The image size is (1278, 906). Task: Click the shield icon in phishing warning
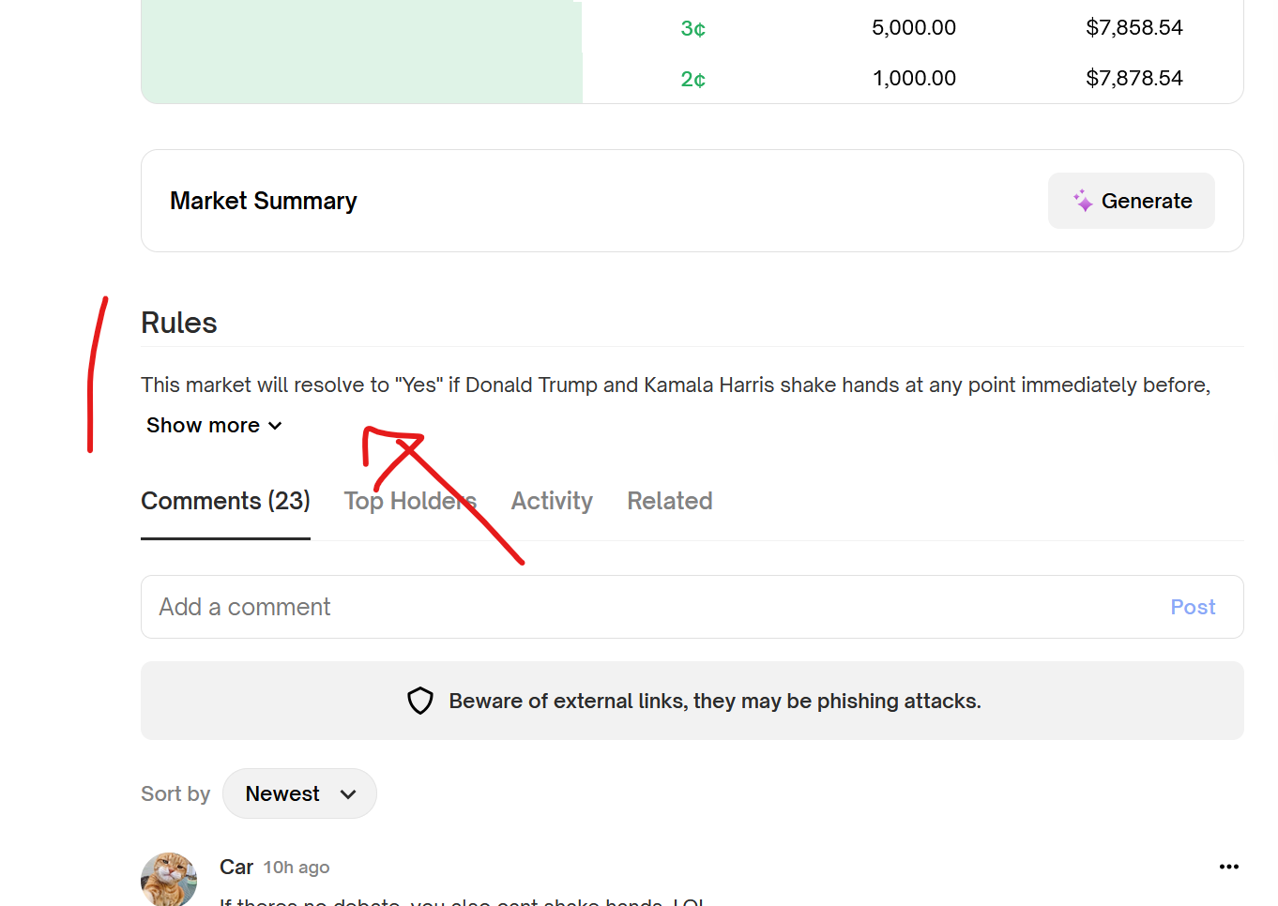[x=420, y=701]
